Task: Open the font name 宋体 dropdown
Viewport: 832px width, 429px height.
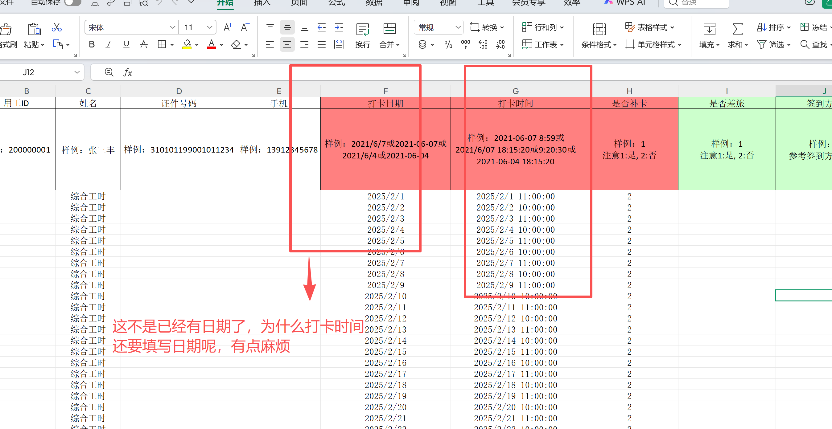Action: 172,27
